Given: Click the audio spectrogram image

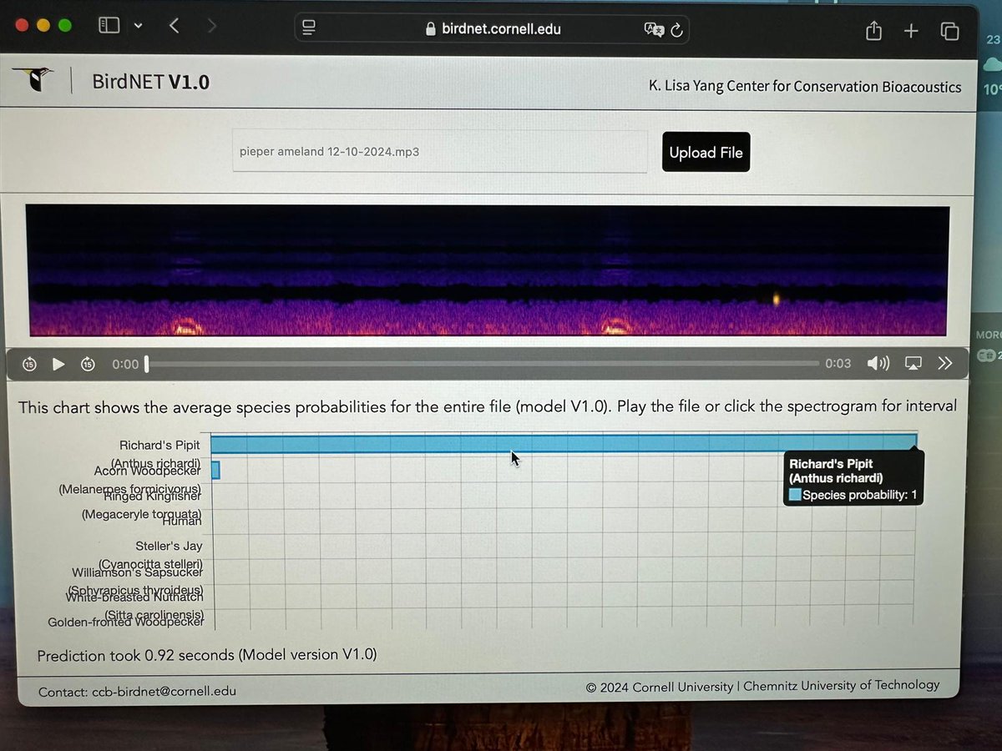Looking at the screenshot, I should 488,270.
